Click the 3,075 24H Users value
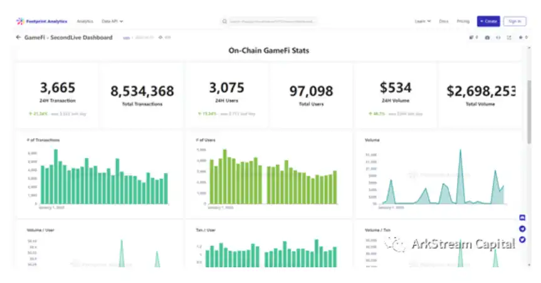Screen dimensions: 541x283 tap(227, 88)
